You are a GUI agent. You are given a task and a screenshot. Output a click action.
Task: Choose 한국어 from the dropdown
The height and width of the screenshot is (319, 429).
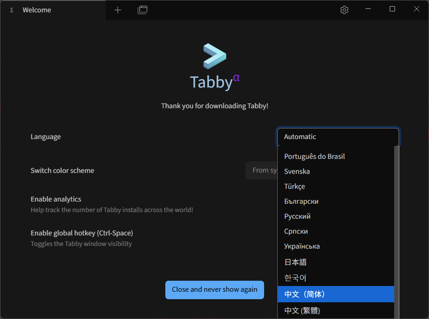point(336,278)
